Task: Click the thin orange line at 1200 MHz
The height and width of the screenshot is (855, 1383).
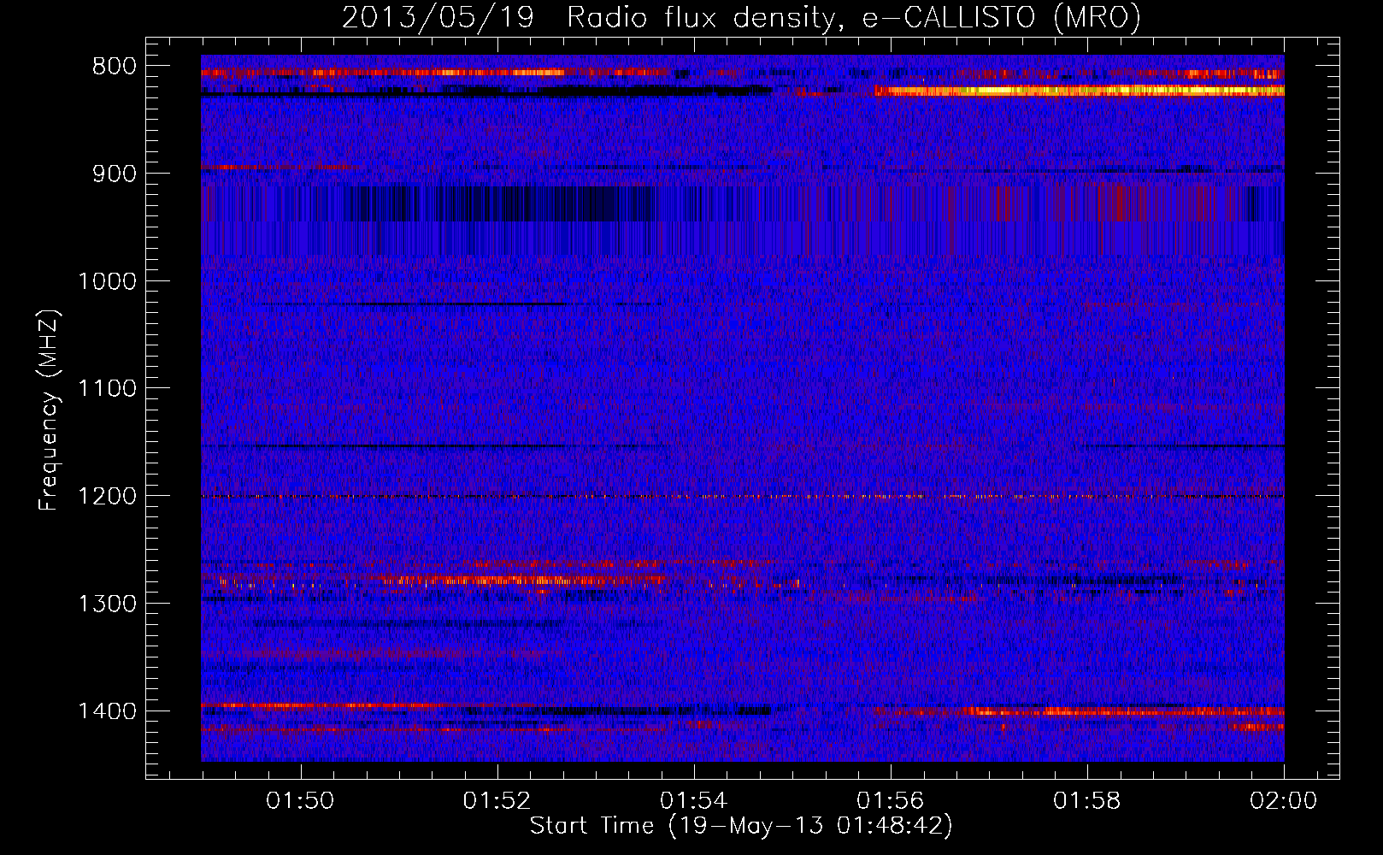Action: [x=743, y=496]
